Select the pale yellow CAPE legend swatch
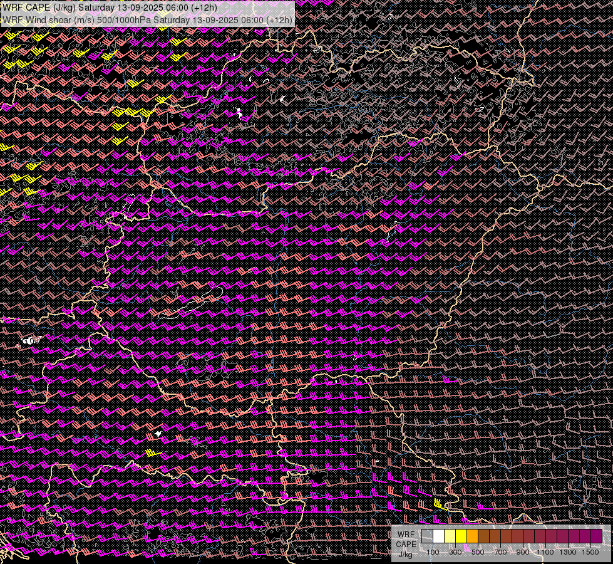The width and height of the screenshot is (613, 564). (450, 536)
